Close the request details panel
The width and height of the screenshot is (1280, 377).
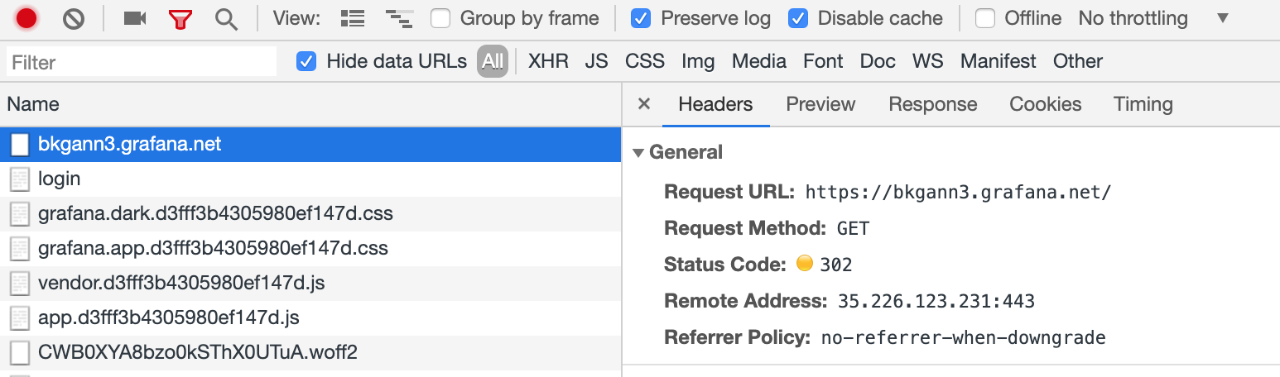click(644, 104)
